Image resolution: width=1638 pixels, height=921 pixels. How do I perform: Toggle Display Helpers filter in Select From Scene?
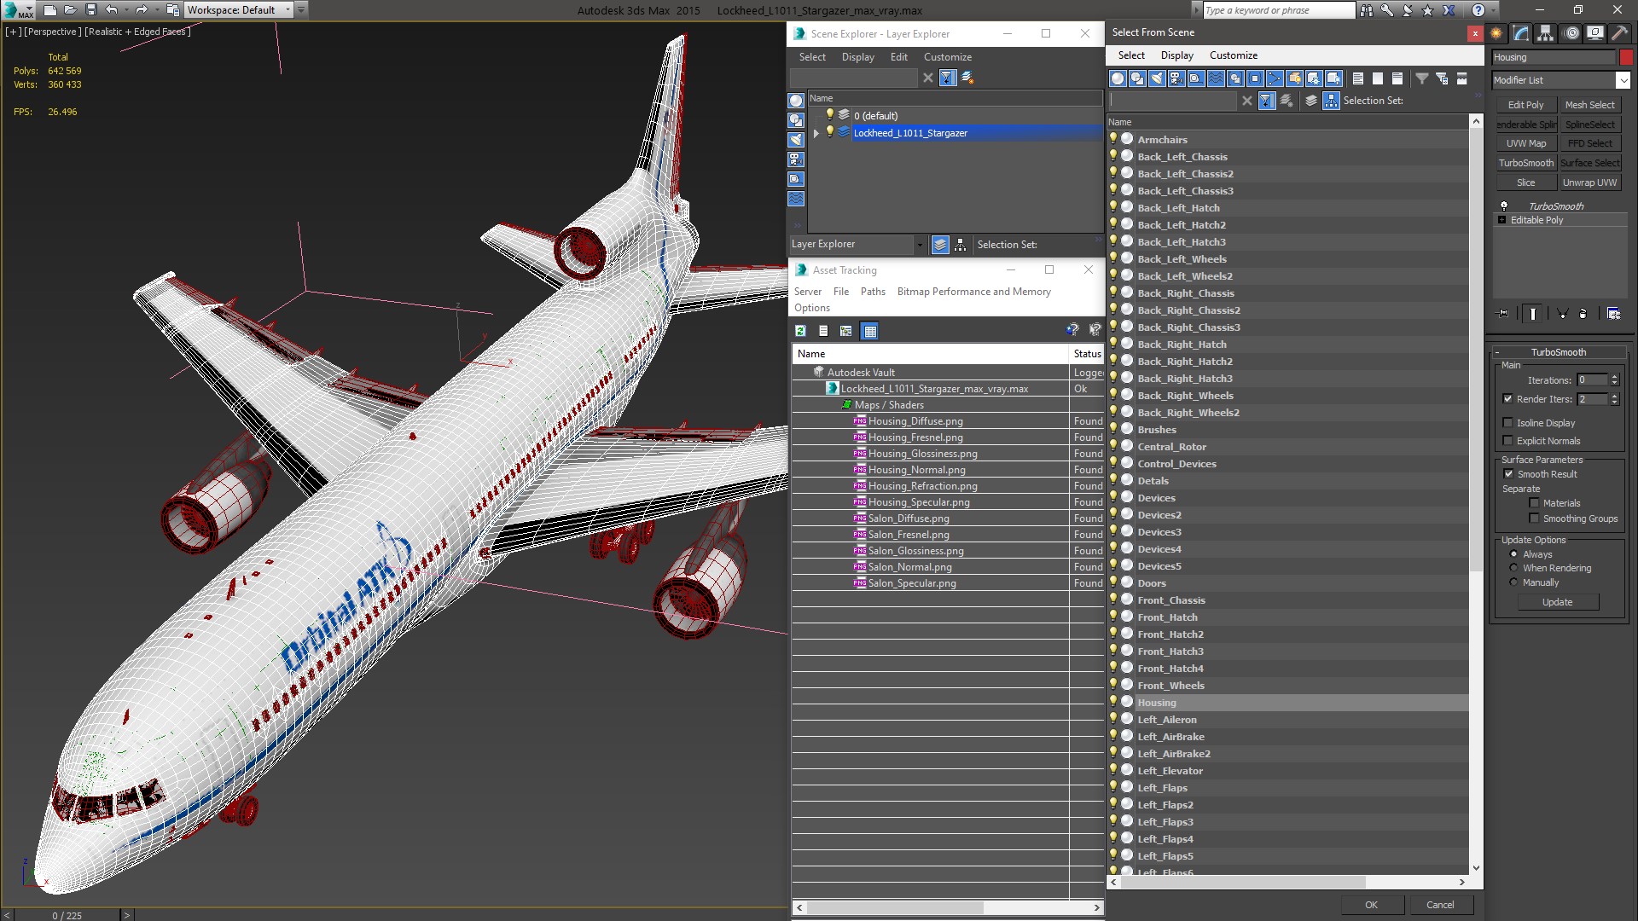click(1196, 78)
